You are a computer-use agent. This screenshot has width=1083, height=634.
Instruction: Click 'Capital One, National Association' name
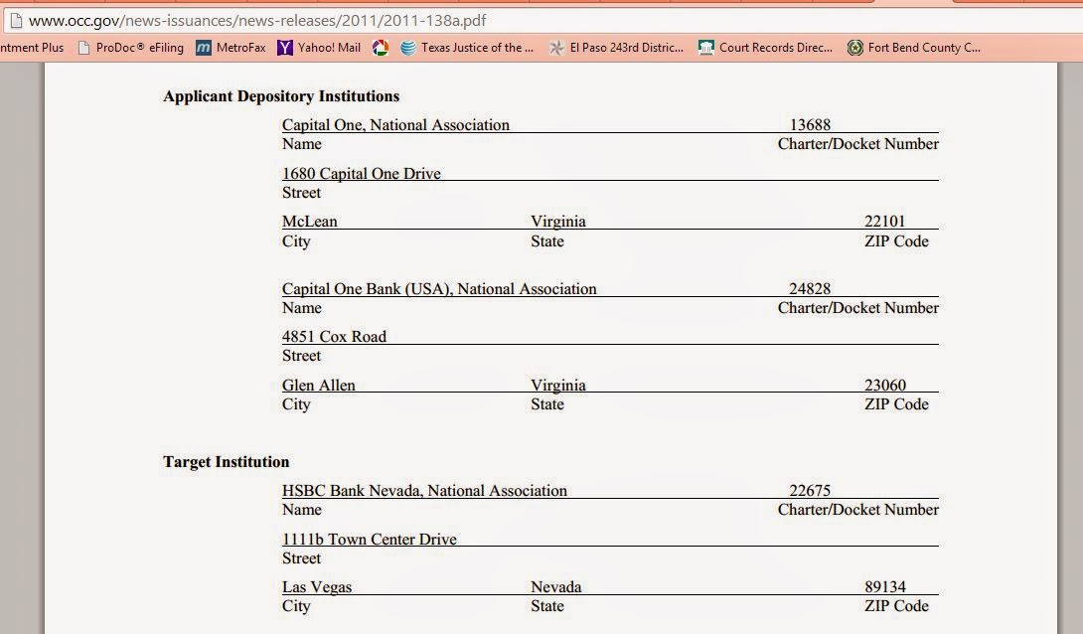click(x=395, y=125)
